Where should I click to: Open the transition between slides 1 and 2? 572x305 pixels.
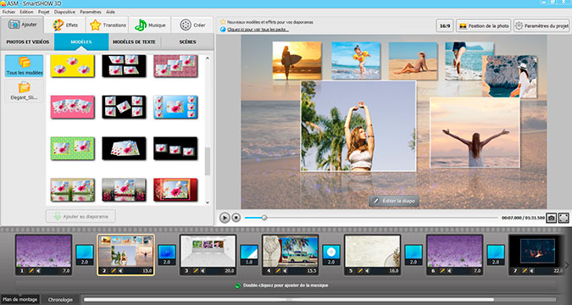point(85,255)
